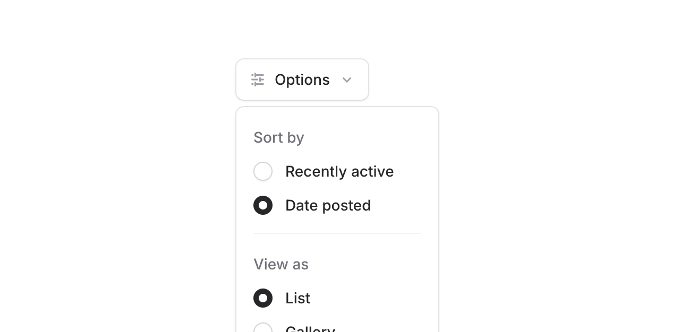Select the Recently active radio button
This screenshot has width=680, height=332.
click(x=263, y=171)
